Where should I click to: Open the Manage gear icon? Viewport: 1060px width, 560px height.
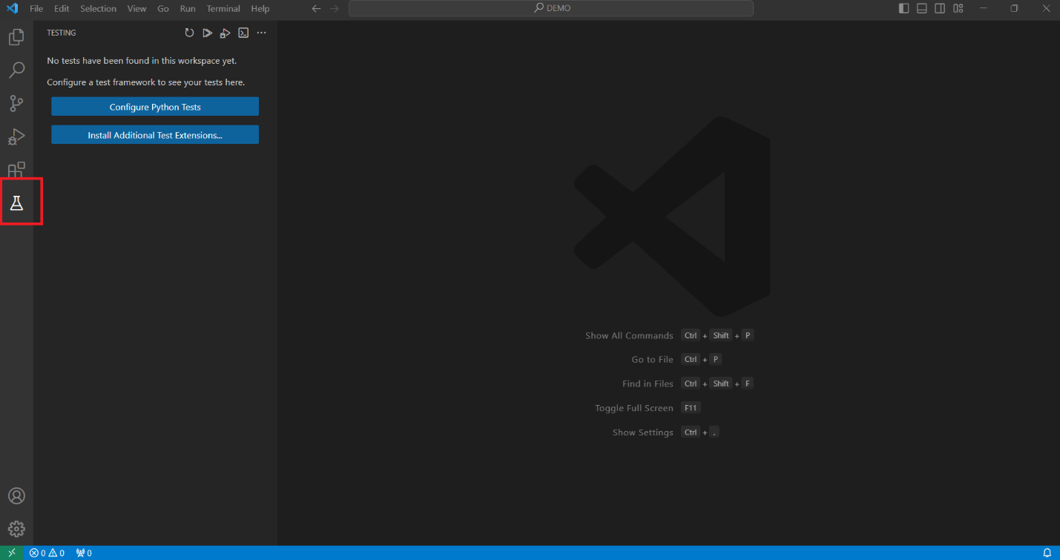coord(16,529)
